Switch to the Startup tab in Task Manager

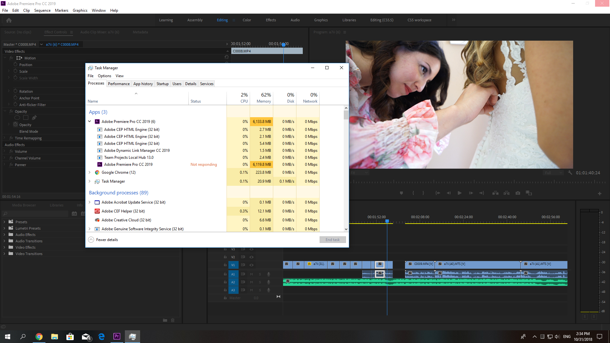[162, 84]
